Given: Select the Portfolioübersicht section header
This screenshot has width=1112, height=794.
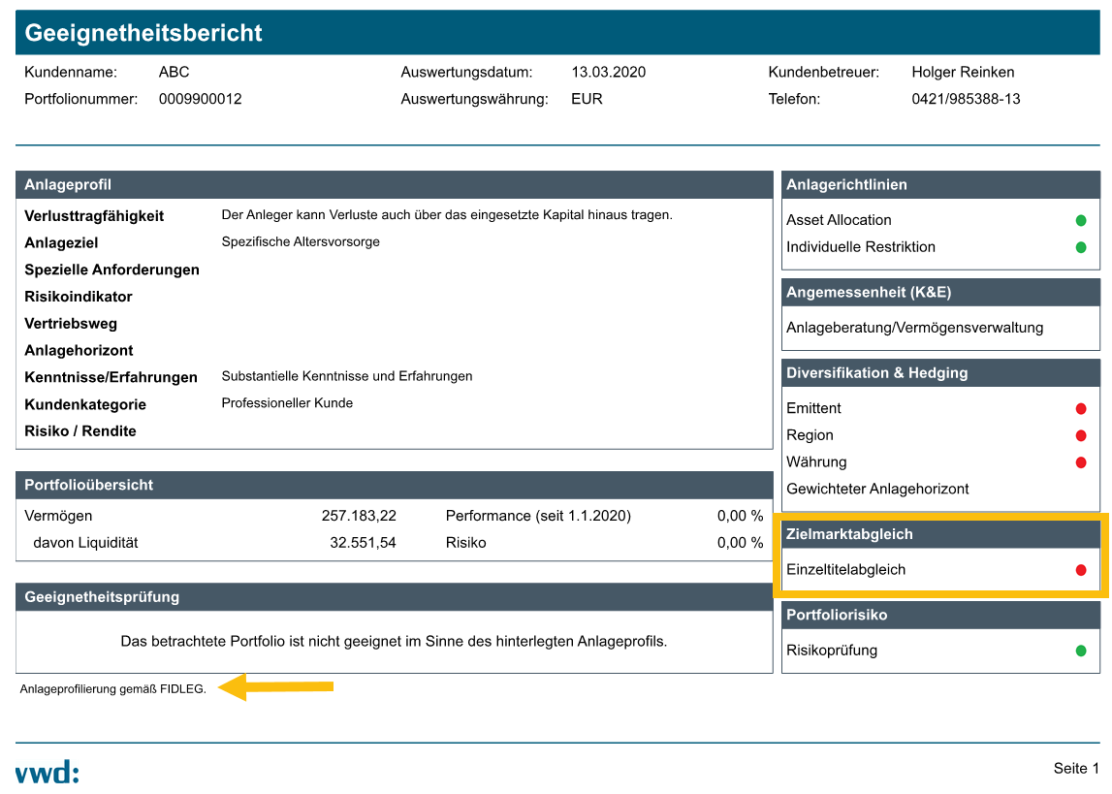Looking at the screenshot, I should (394, 485).
